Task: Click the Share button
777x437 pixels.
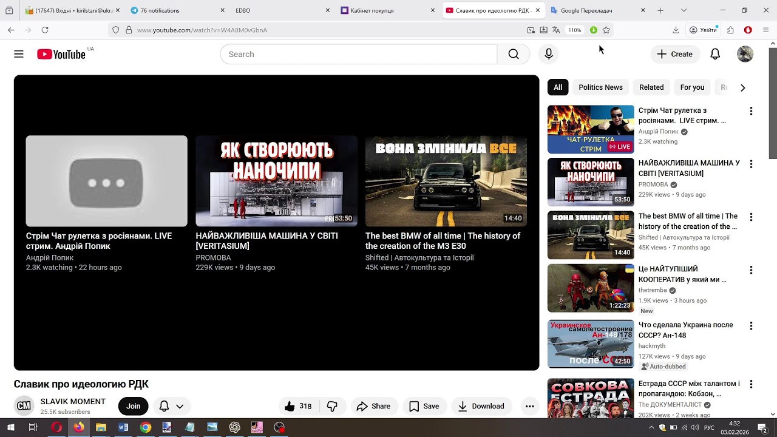Action: 373,406
